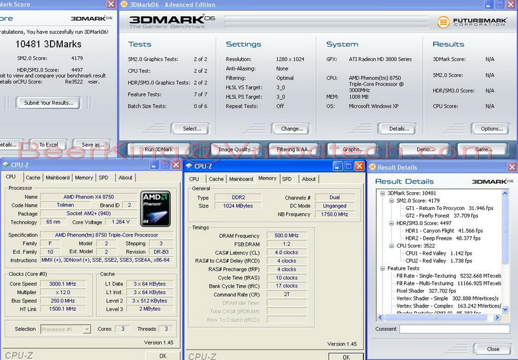Switch to Cache tab in left CPU-Z
The height and width of the screenshot is (360, 518).
tap(33, 178)
